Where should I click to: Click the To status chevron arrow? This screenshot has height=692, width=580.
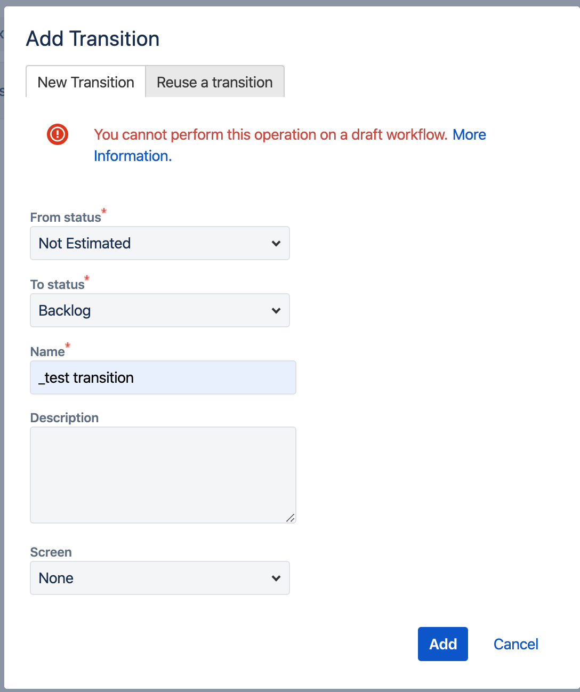(x=276, y=311)
